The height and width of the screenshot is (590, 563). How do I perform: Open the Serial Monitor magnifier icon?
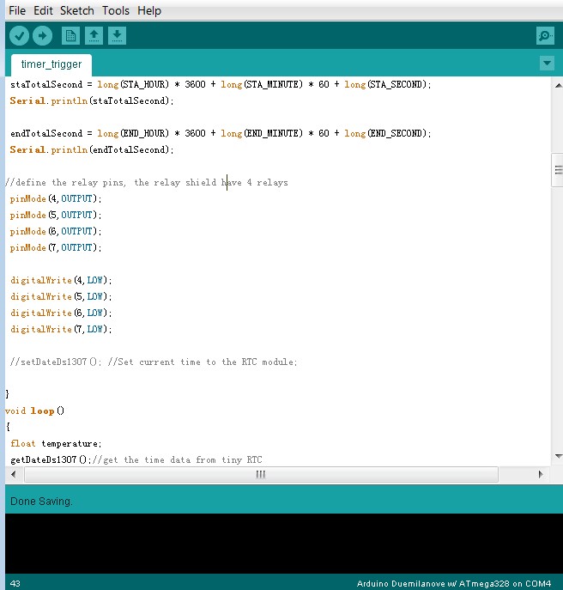(545, 36)
